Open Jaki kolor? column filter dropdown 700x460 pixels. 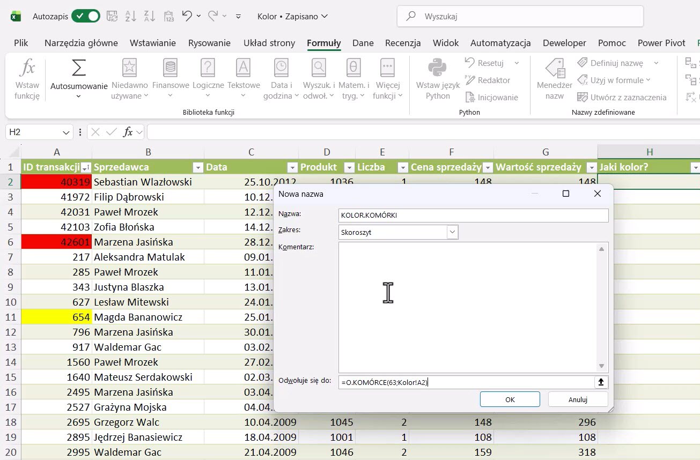(696, 167)
